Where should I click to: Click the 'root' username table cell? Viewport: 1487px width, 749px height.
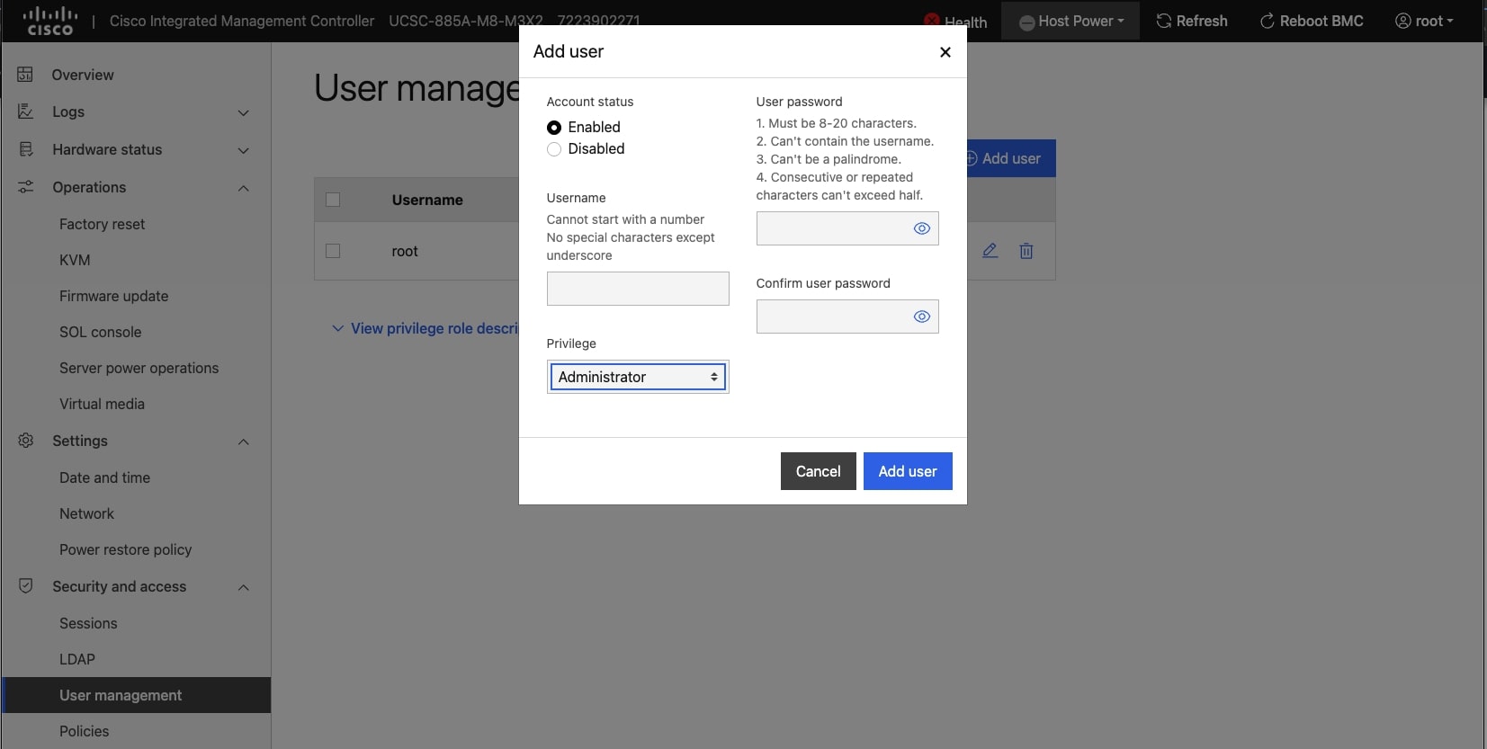pos(405,251)
